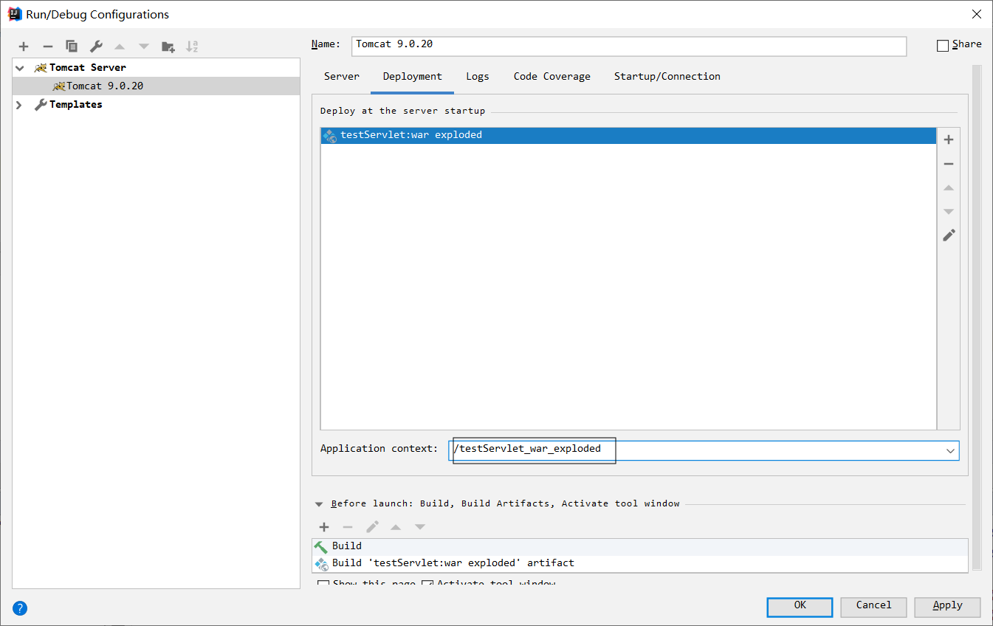Screen dimensions: 993x626
Task: Select Tomcat 9.0.20 configuration in tree
Action: click(x=157, y=86)
